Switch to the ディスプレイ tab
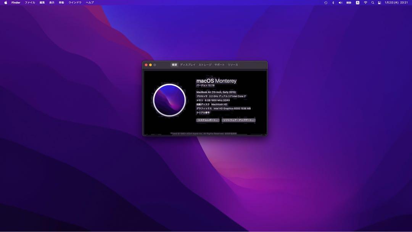Screen dimensions: 412x232 (188, 64)
